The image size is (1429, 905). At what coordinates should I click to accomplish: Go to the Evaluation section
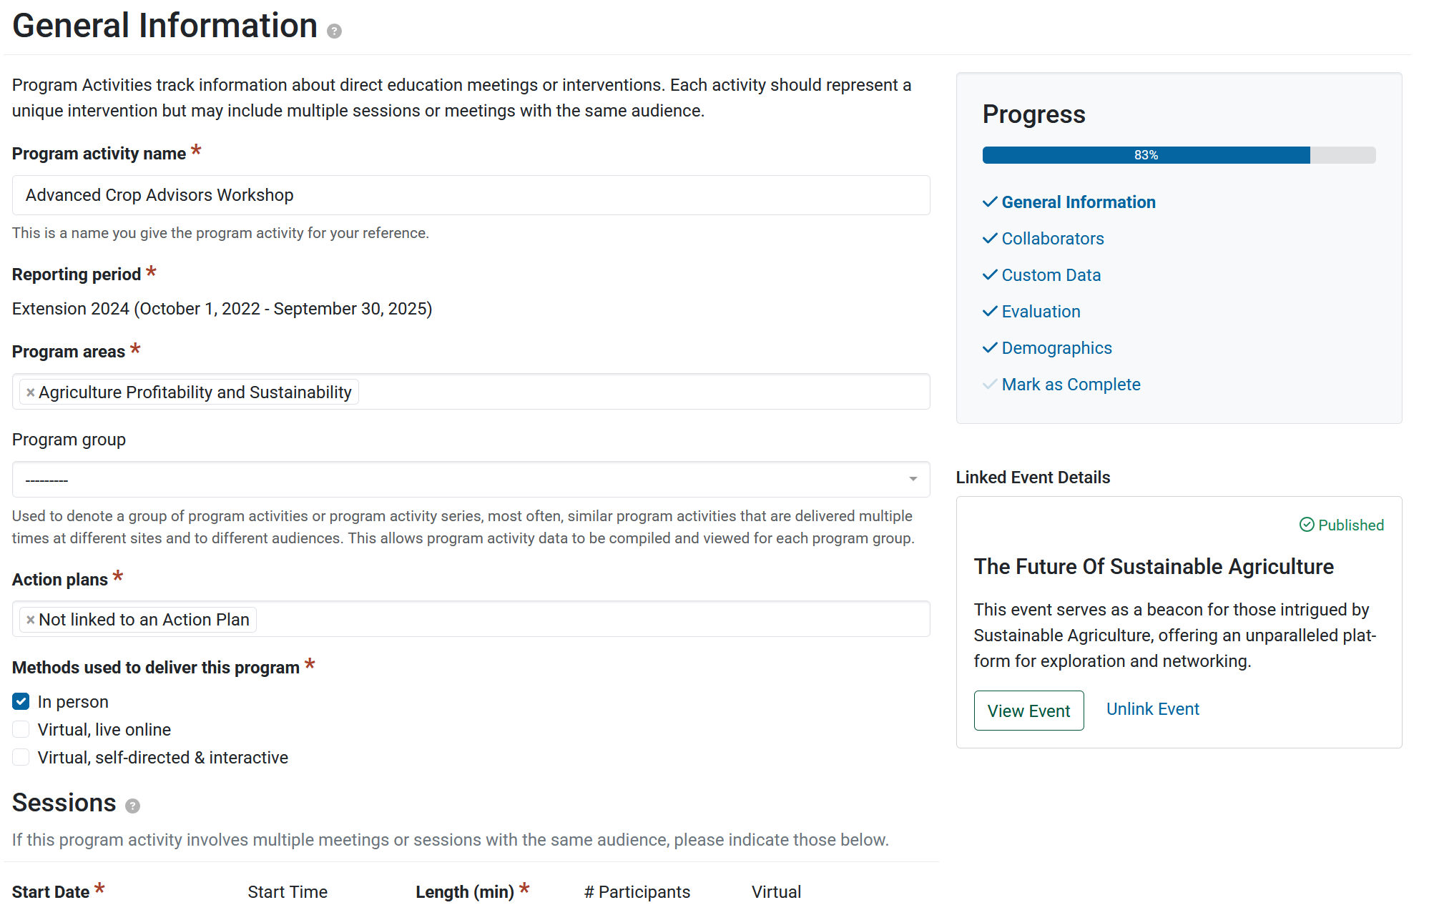click(1041, 312)
